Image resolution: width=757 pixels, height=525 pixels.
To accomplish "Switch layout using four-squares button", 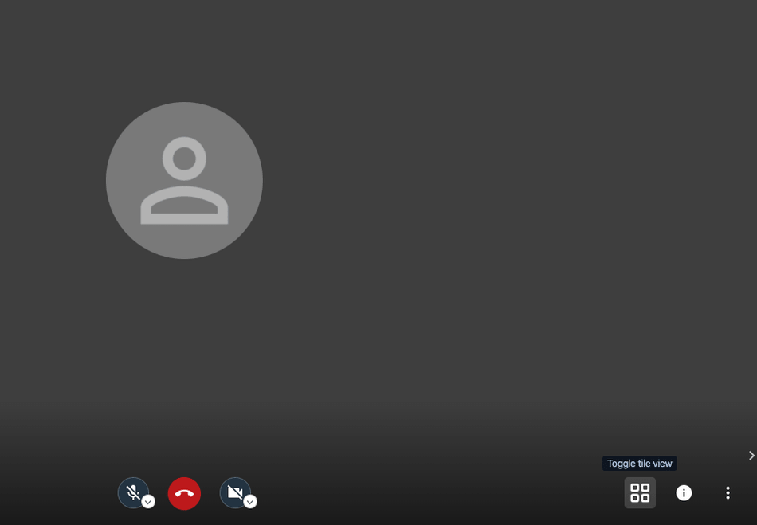I will (x=640, y=492).
